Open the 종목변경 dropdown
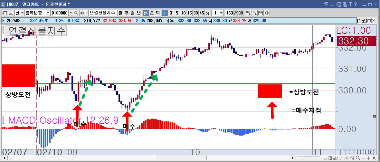The image size is (380, 162). pyautogui.click(x=48, y=13)
